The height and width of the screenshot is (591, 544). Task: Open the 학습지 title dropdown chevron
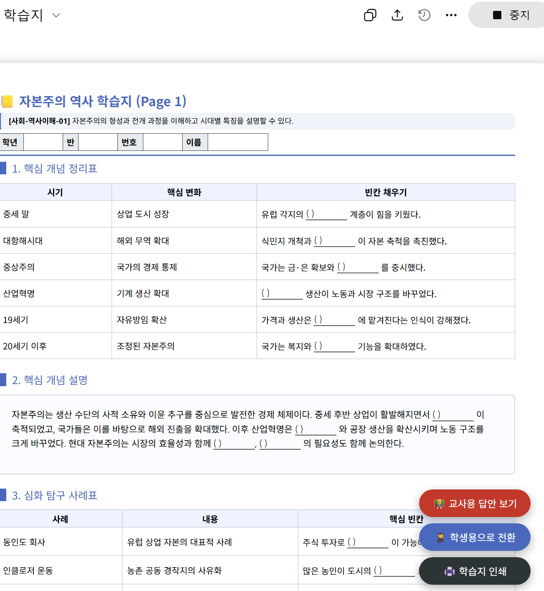(56, 15)
